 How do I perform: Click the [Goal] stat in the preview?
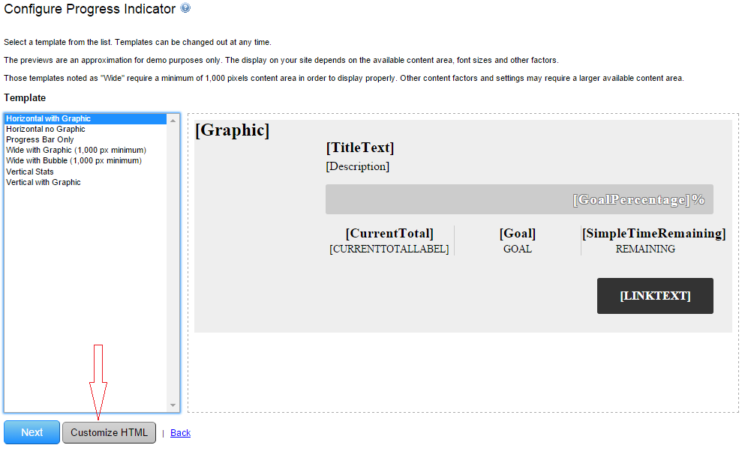click(517, 233)
